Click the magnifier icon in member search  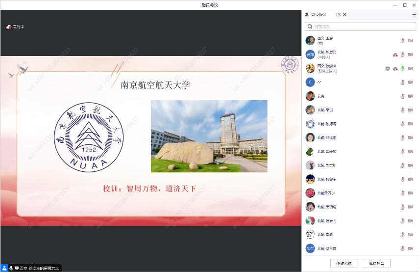310,27
